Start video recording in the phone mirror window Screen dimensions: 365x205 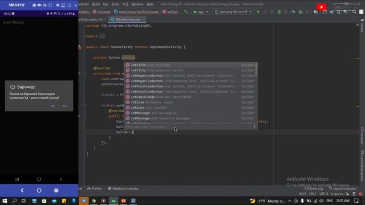[x=39, y=5]
